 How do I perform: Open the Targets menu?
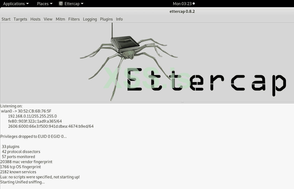point(20,19)
